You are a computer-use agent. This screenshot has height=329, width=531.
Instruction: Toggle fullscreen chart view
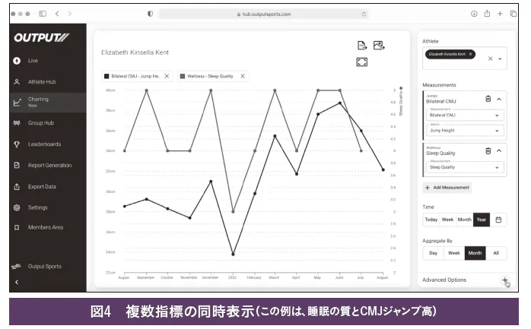tap(362, 62)
